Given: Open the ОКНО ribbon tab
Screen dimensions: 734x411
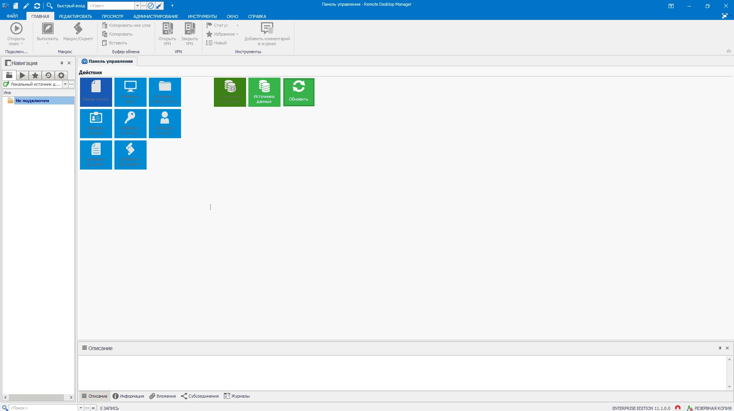Looking at the screenshot, I should [x=232, y=16].
